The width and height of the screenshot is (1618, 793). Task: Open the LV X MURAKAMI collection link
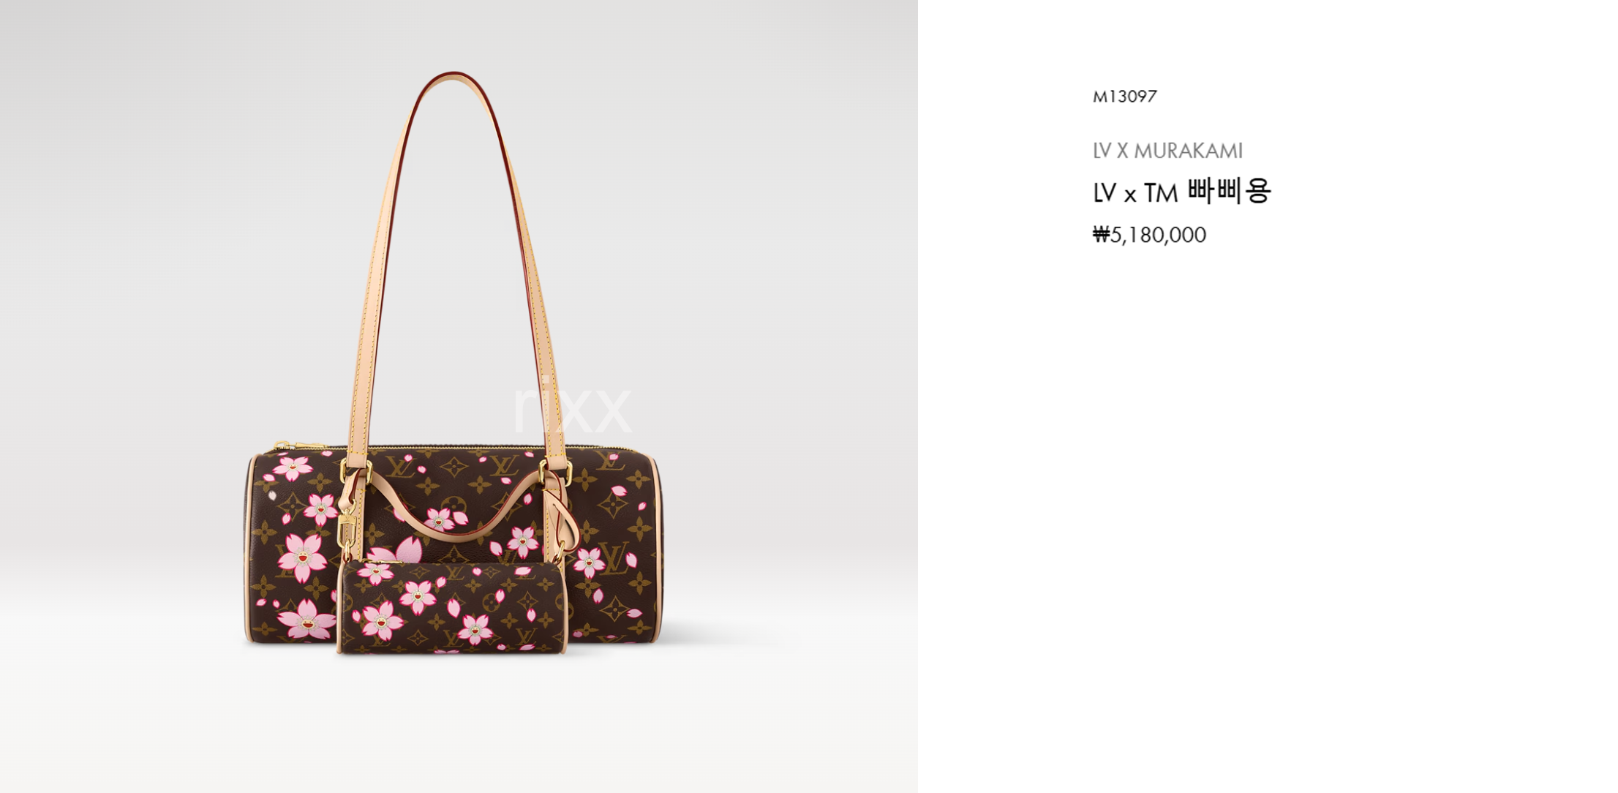point(1167,151)
